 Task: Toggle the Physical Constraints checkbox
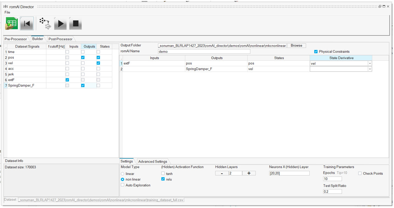click(316, 52)
